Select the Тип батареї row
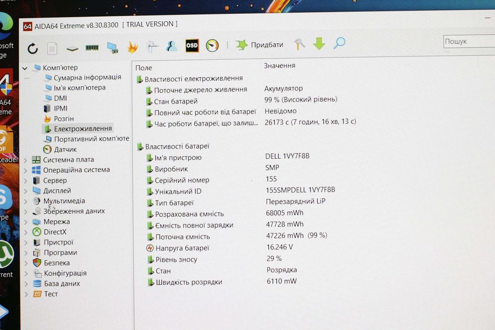This screenshot has width=495, height=330. pyautogui.click(x=237, y=202)
